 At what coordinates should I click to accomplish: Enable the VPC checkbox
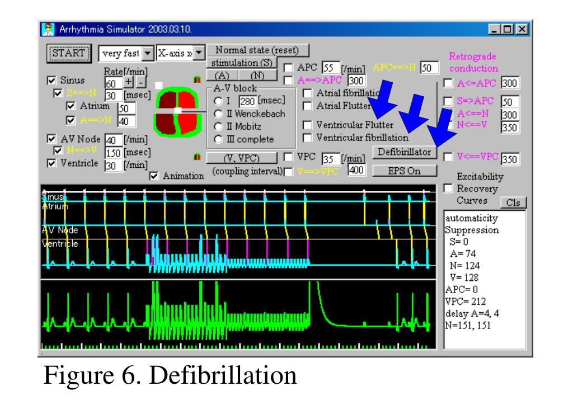point(288,157)
